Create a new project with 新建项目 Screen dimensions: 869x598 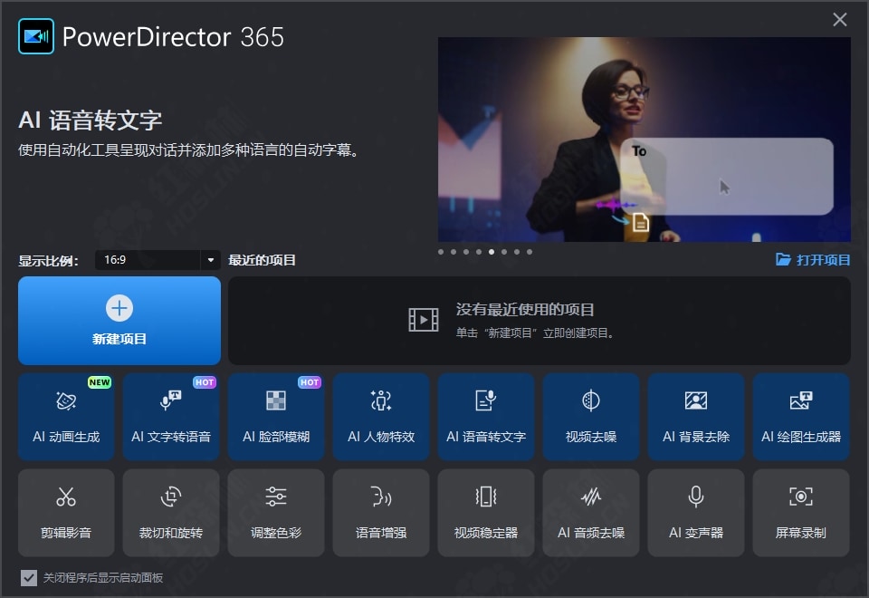[119, 321]
